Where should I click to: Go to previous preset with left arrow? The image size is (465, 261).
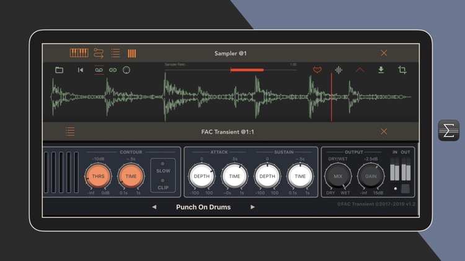point(154,207)
